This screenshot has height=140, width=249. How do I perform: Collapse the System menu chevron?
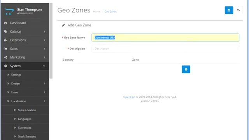[x=44, y=66]
